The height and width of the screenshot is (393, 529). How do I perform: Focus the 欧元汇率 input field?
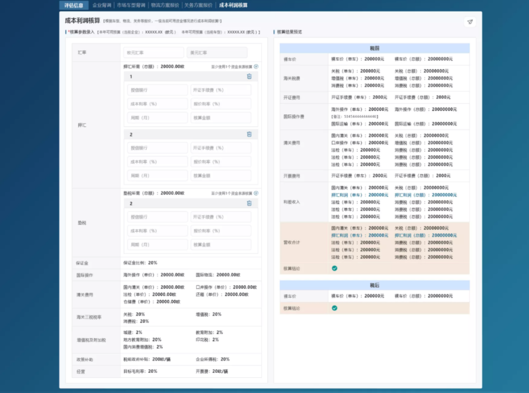click(153, 52)
